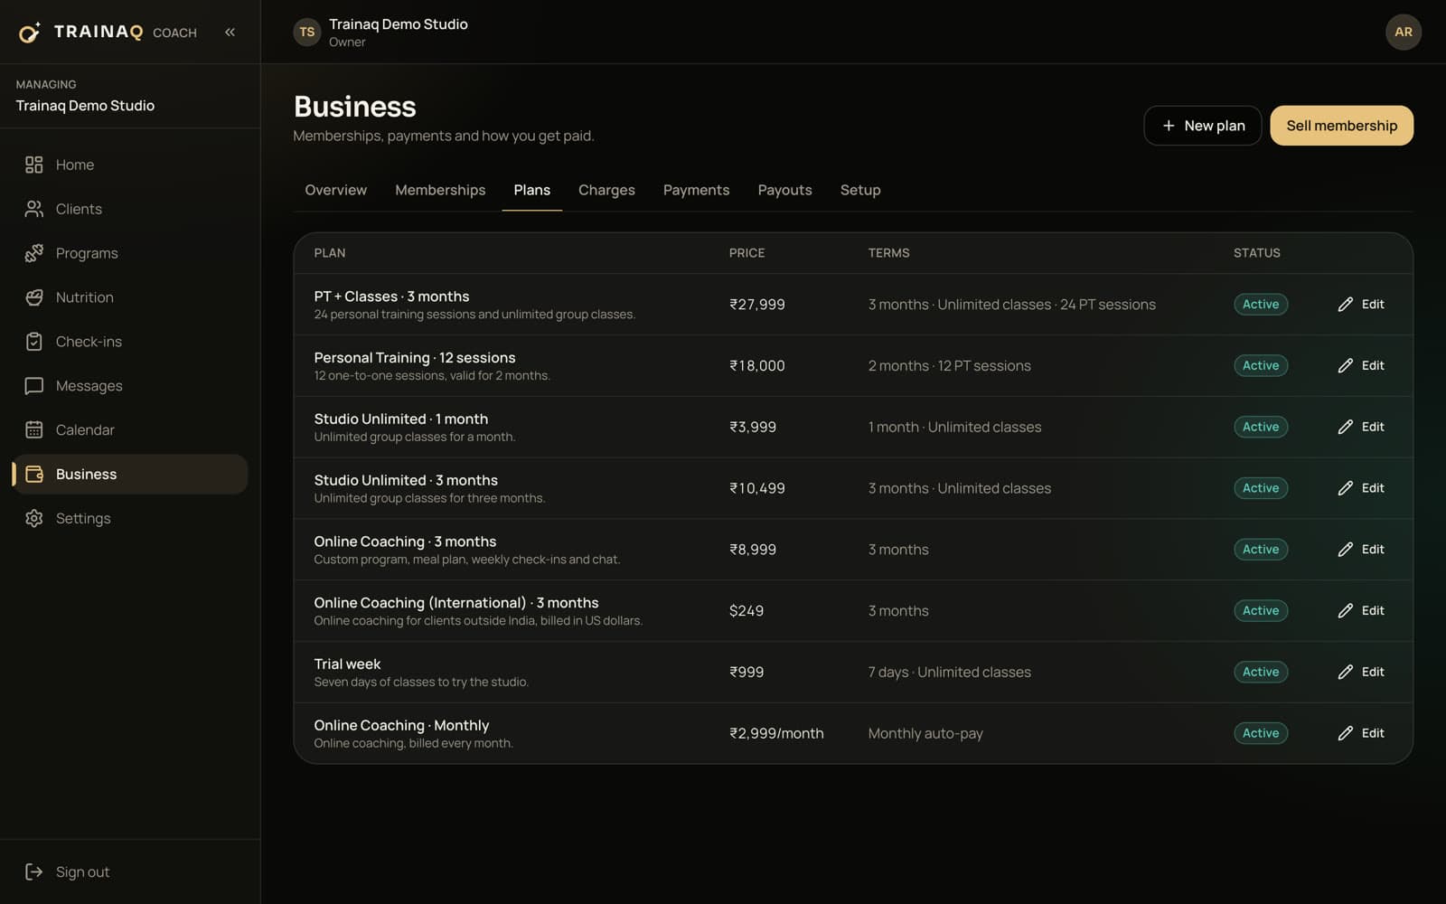1446x904 pixels.
Task: Open the Payments tab
Action: [x=696, y=190]
